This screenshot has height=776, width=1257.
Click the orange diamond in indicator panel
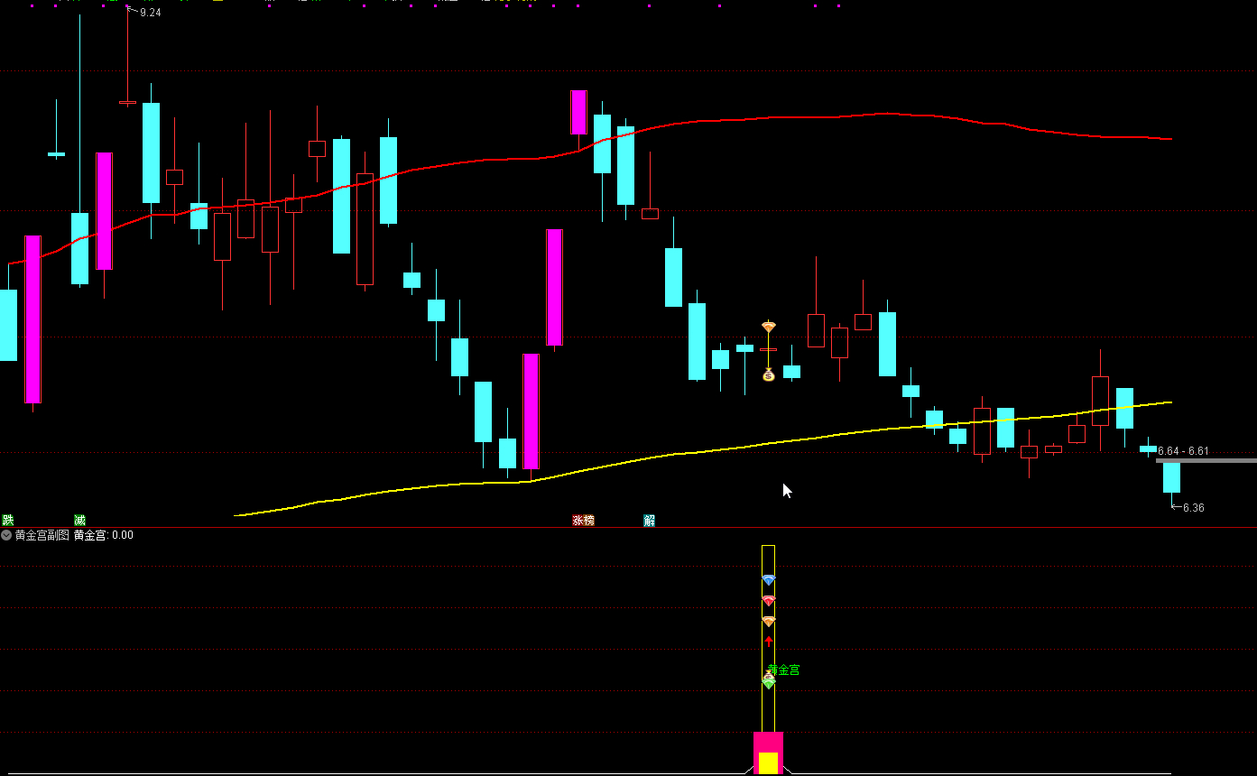pos(768,622)
